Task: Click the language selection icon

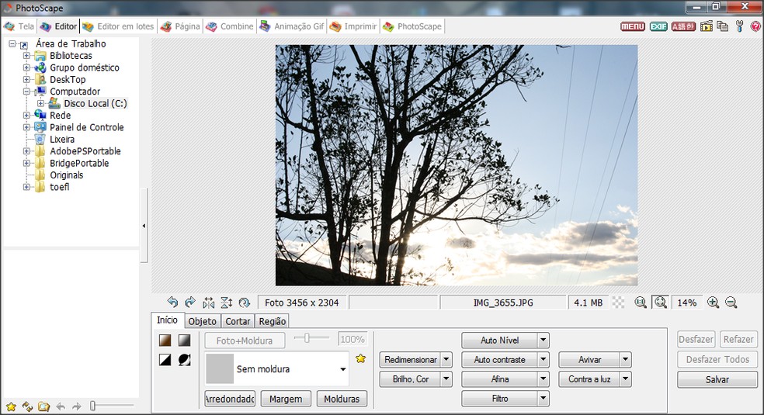Action: (683, 26)
